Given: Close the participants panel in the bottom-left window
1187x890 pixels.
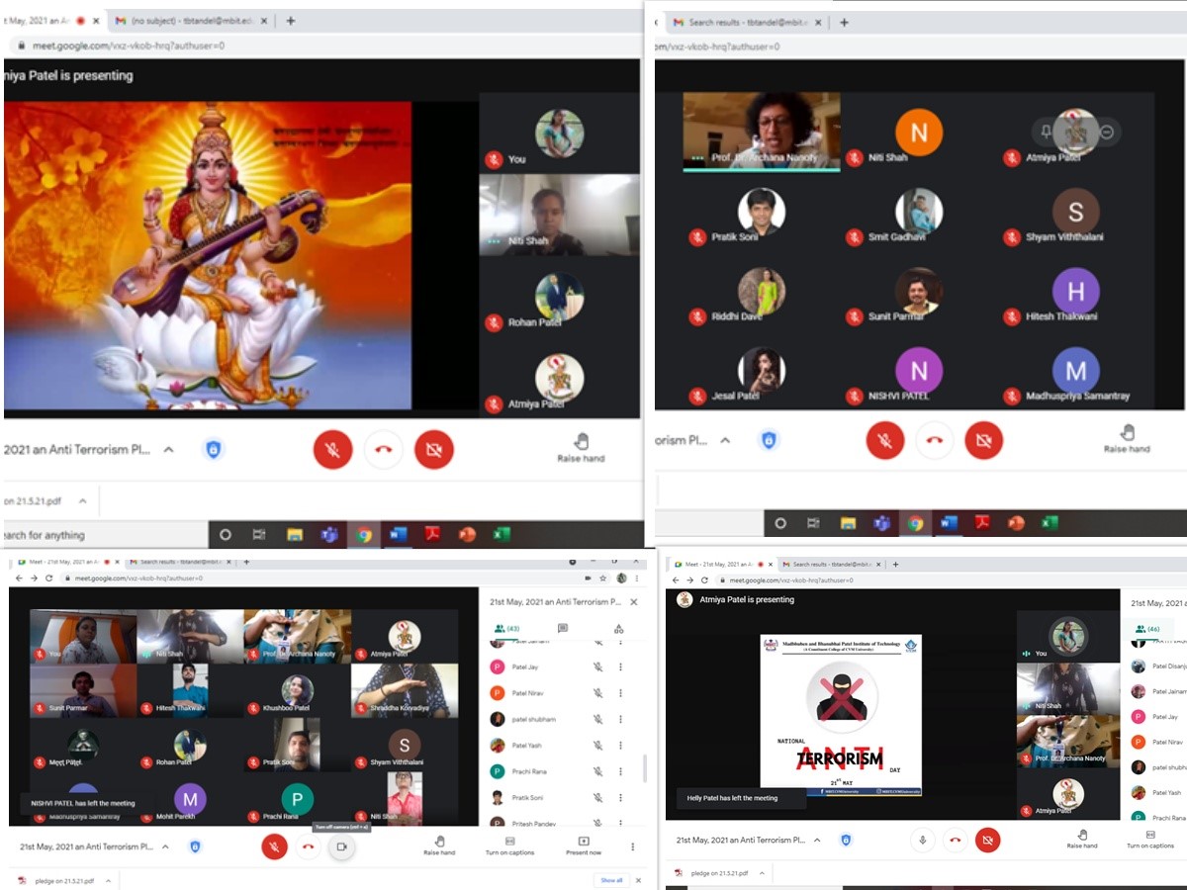Looking at the screenshot, I should click(x=634, y=601).
